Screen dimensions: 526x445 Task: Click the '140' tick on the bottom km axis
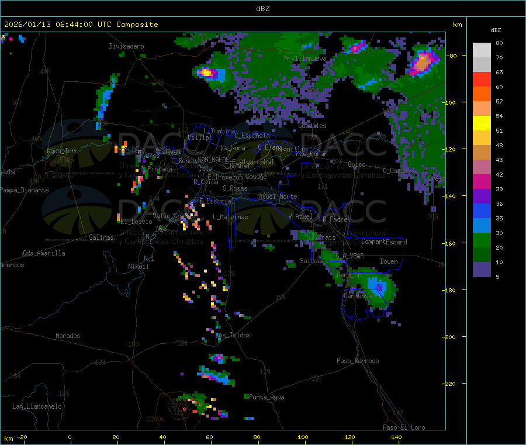click(396, 437)
